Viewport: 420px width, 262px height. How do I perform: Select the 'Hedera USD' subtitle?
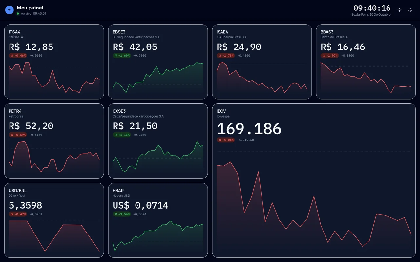tap(121, 196)
